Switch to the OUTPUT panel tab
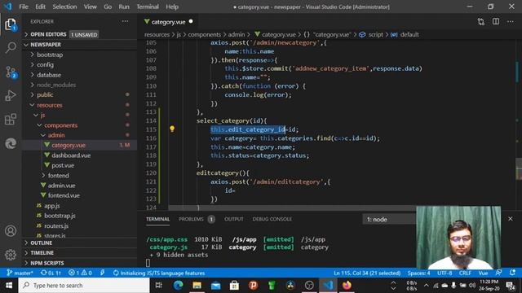Viewport: 522px width, 293px height. tap(234, 219)
